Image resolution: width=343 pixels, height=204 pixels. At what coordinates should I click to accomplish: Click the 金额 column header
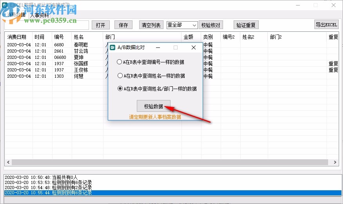[x=191, y=37]
